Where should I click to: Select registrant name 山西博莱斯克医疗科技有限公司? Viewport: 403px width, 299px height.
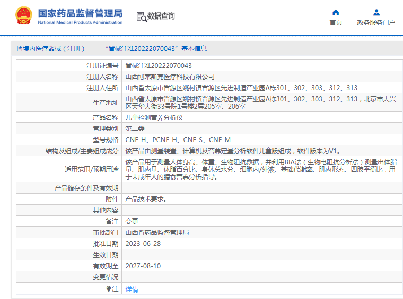click(170, 76)
